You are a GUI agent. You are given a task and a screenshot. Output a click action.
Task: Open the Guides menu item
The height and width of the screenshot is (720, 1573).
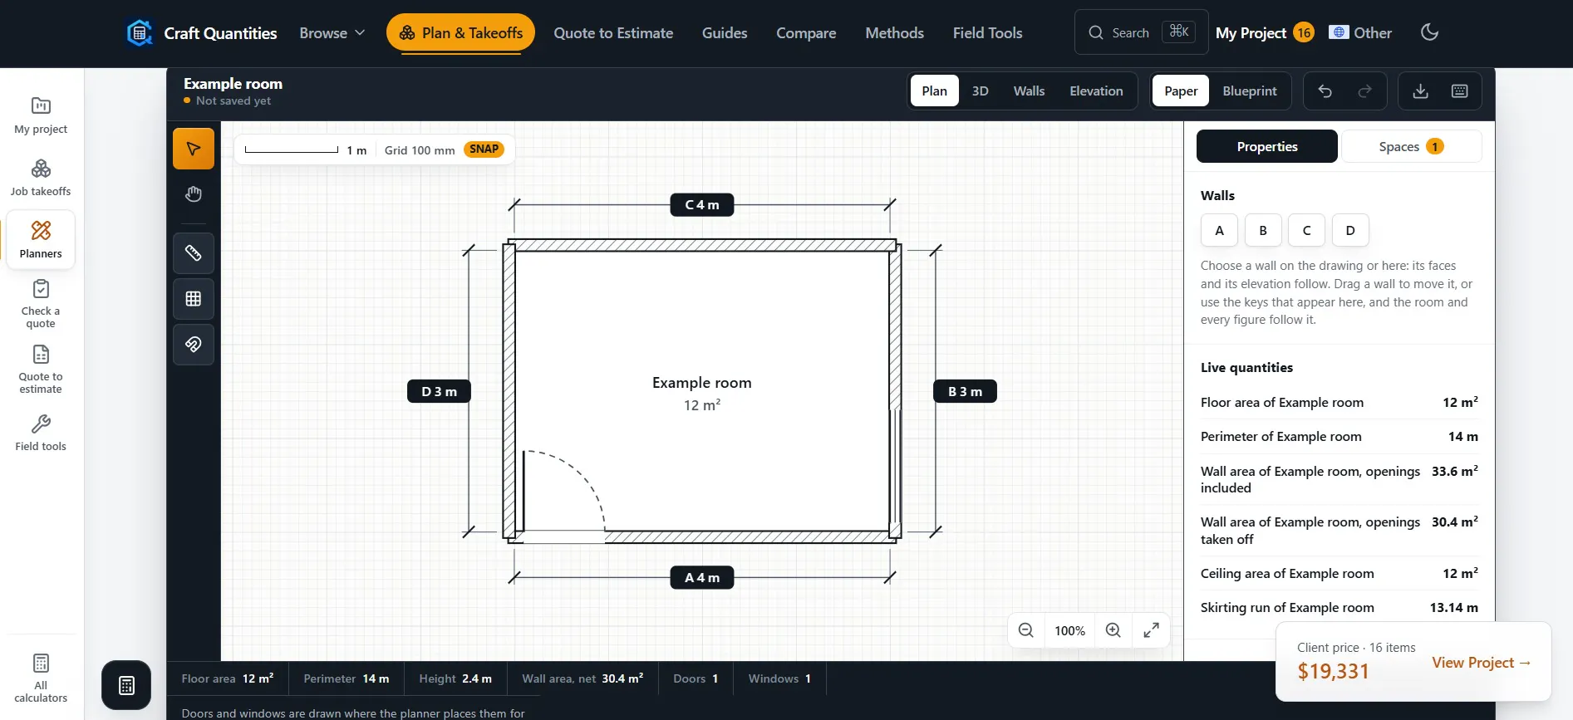pos(725,33)
